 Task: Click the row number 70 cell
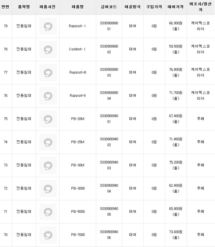[x=6, y=235]
